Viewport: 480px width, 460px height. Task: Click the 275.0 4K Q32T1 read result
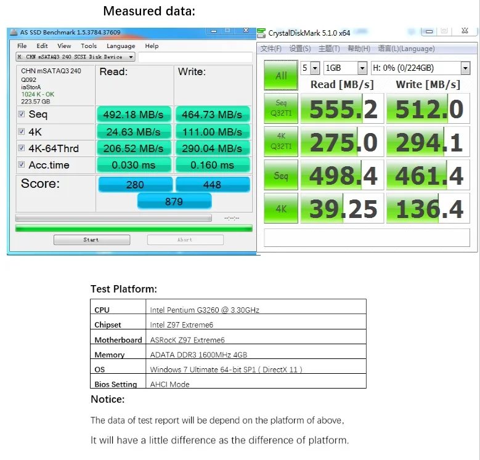(342, 142)
